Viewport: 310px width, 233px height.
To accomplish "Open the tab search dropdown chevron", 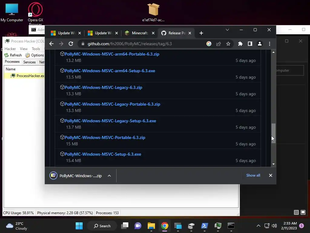I will click(x=227, y=30).
